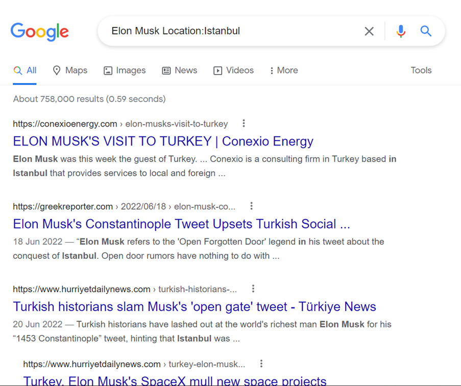Click the Google logo
Image resolution: width=461 pixels, height=386 pixels.
(39, 32)
